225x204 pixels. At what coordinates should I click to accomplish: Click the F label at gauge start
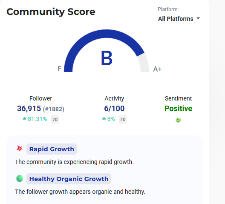coord(59,69)
